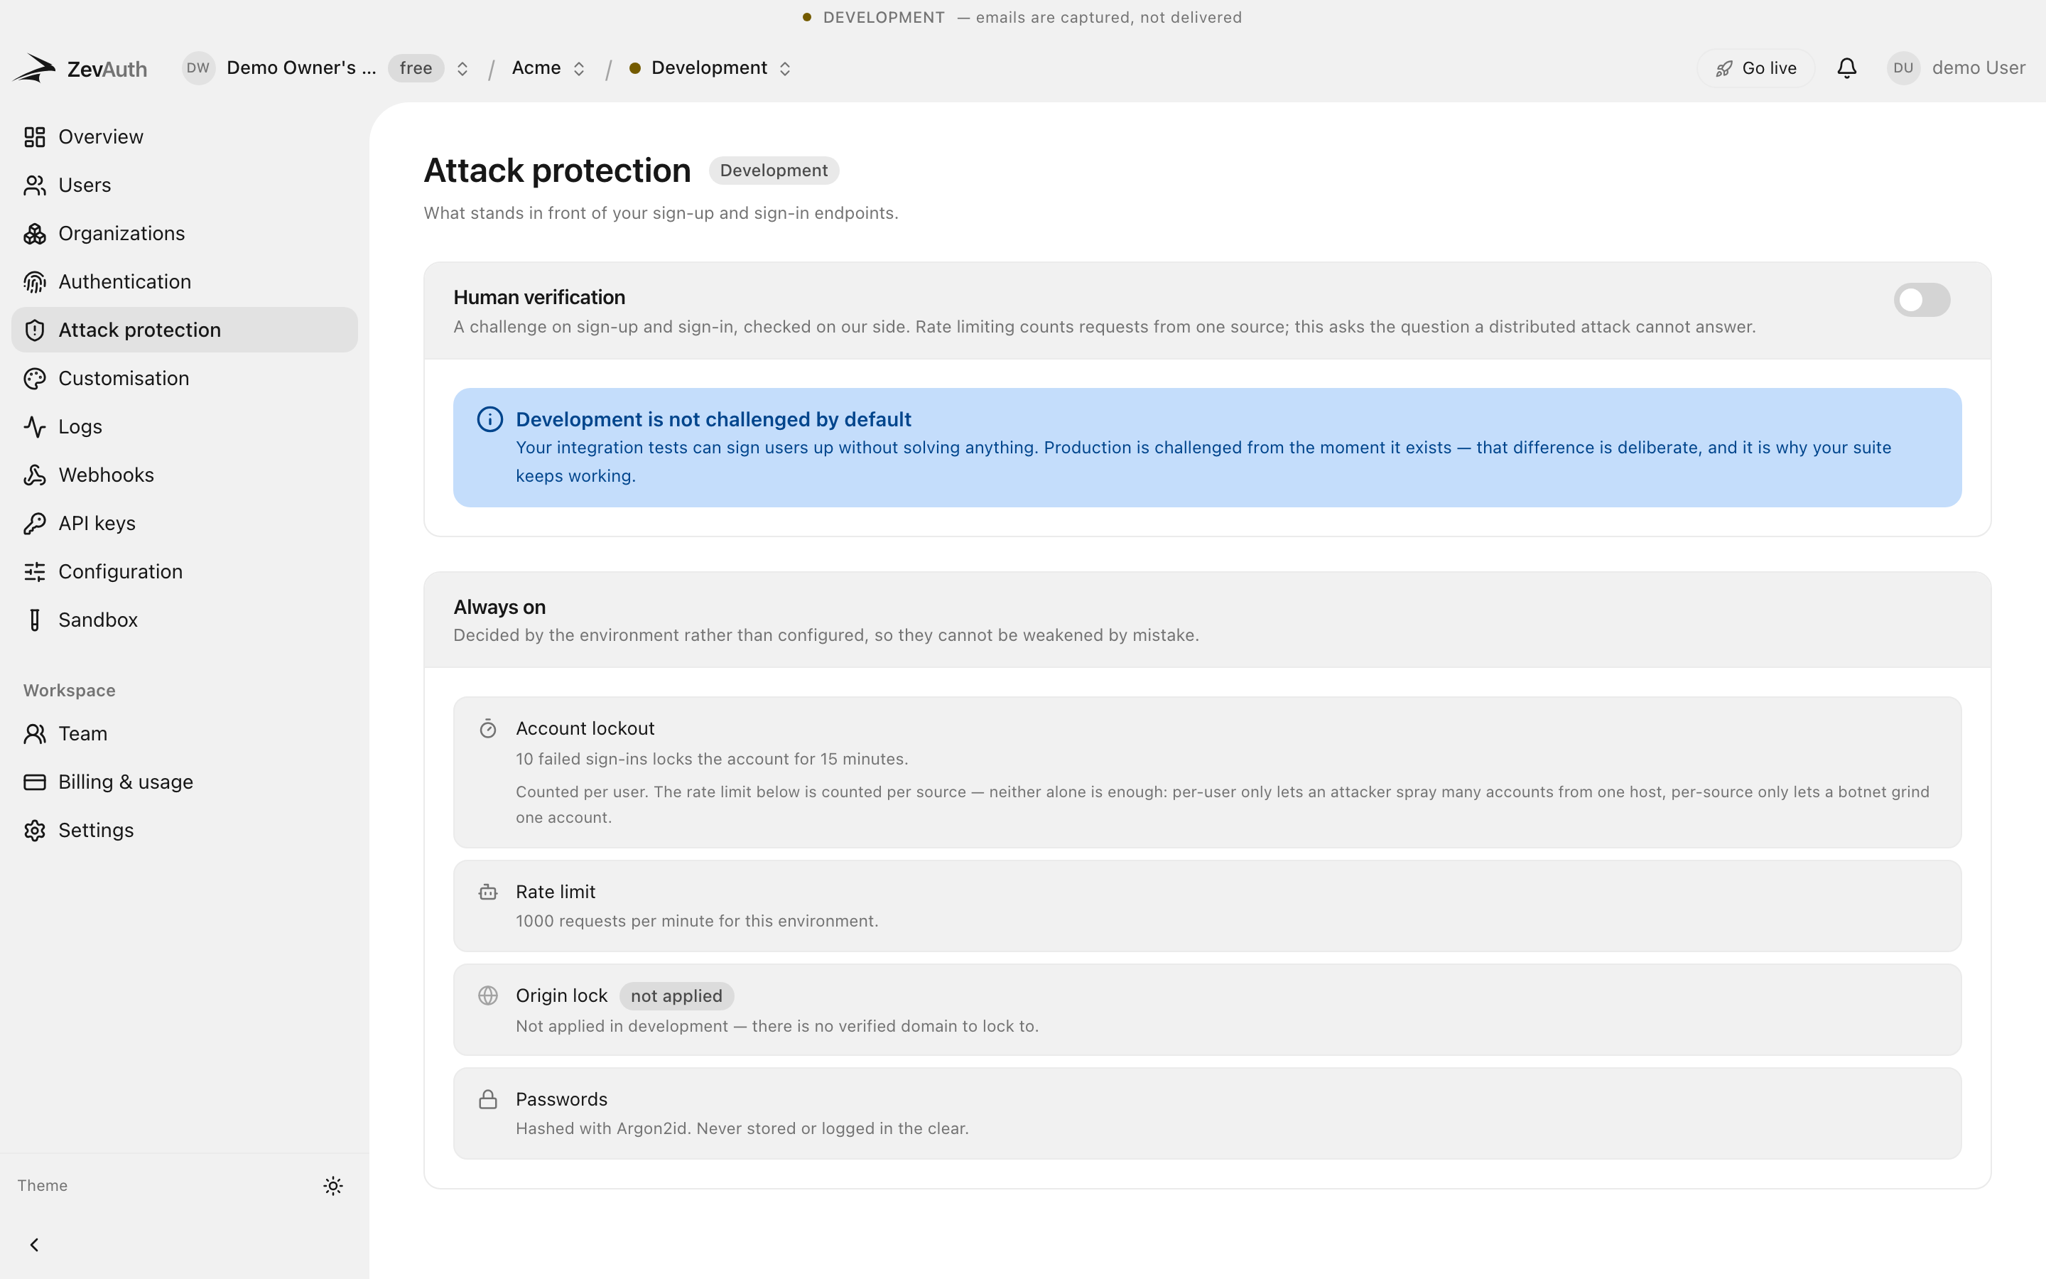Image resolution: width=2046 pixels, height=1279 pixels.
Task: Click the Rate limit bot icon
Action: 488,892
